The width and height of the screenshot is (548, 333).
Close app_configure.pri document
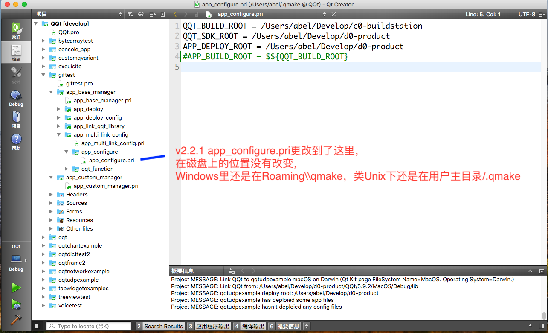(x=334, y=14)
